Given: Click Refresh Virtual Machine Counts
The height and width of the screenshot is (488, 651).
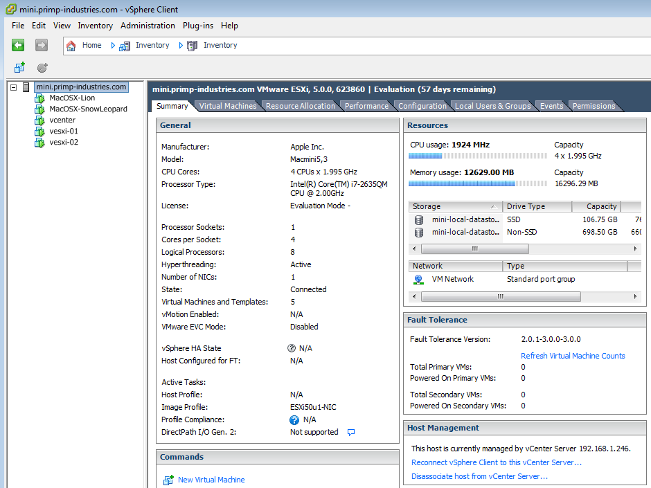Looking at the screenshot, I should [x=573, y=355].
